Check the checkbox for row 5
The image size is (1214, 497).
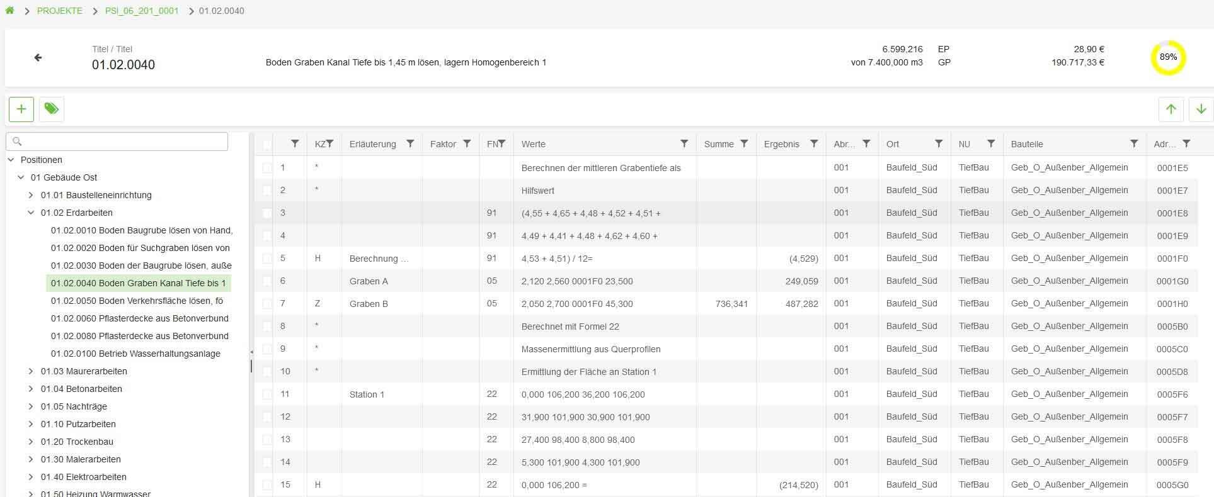coord(267,259)
